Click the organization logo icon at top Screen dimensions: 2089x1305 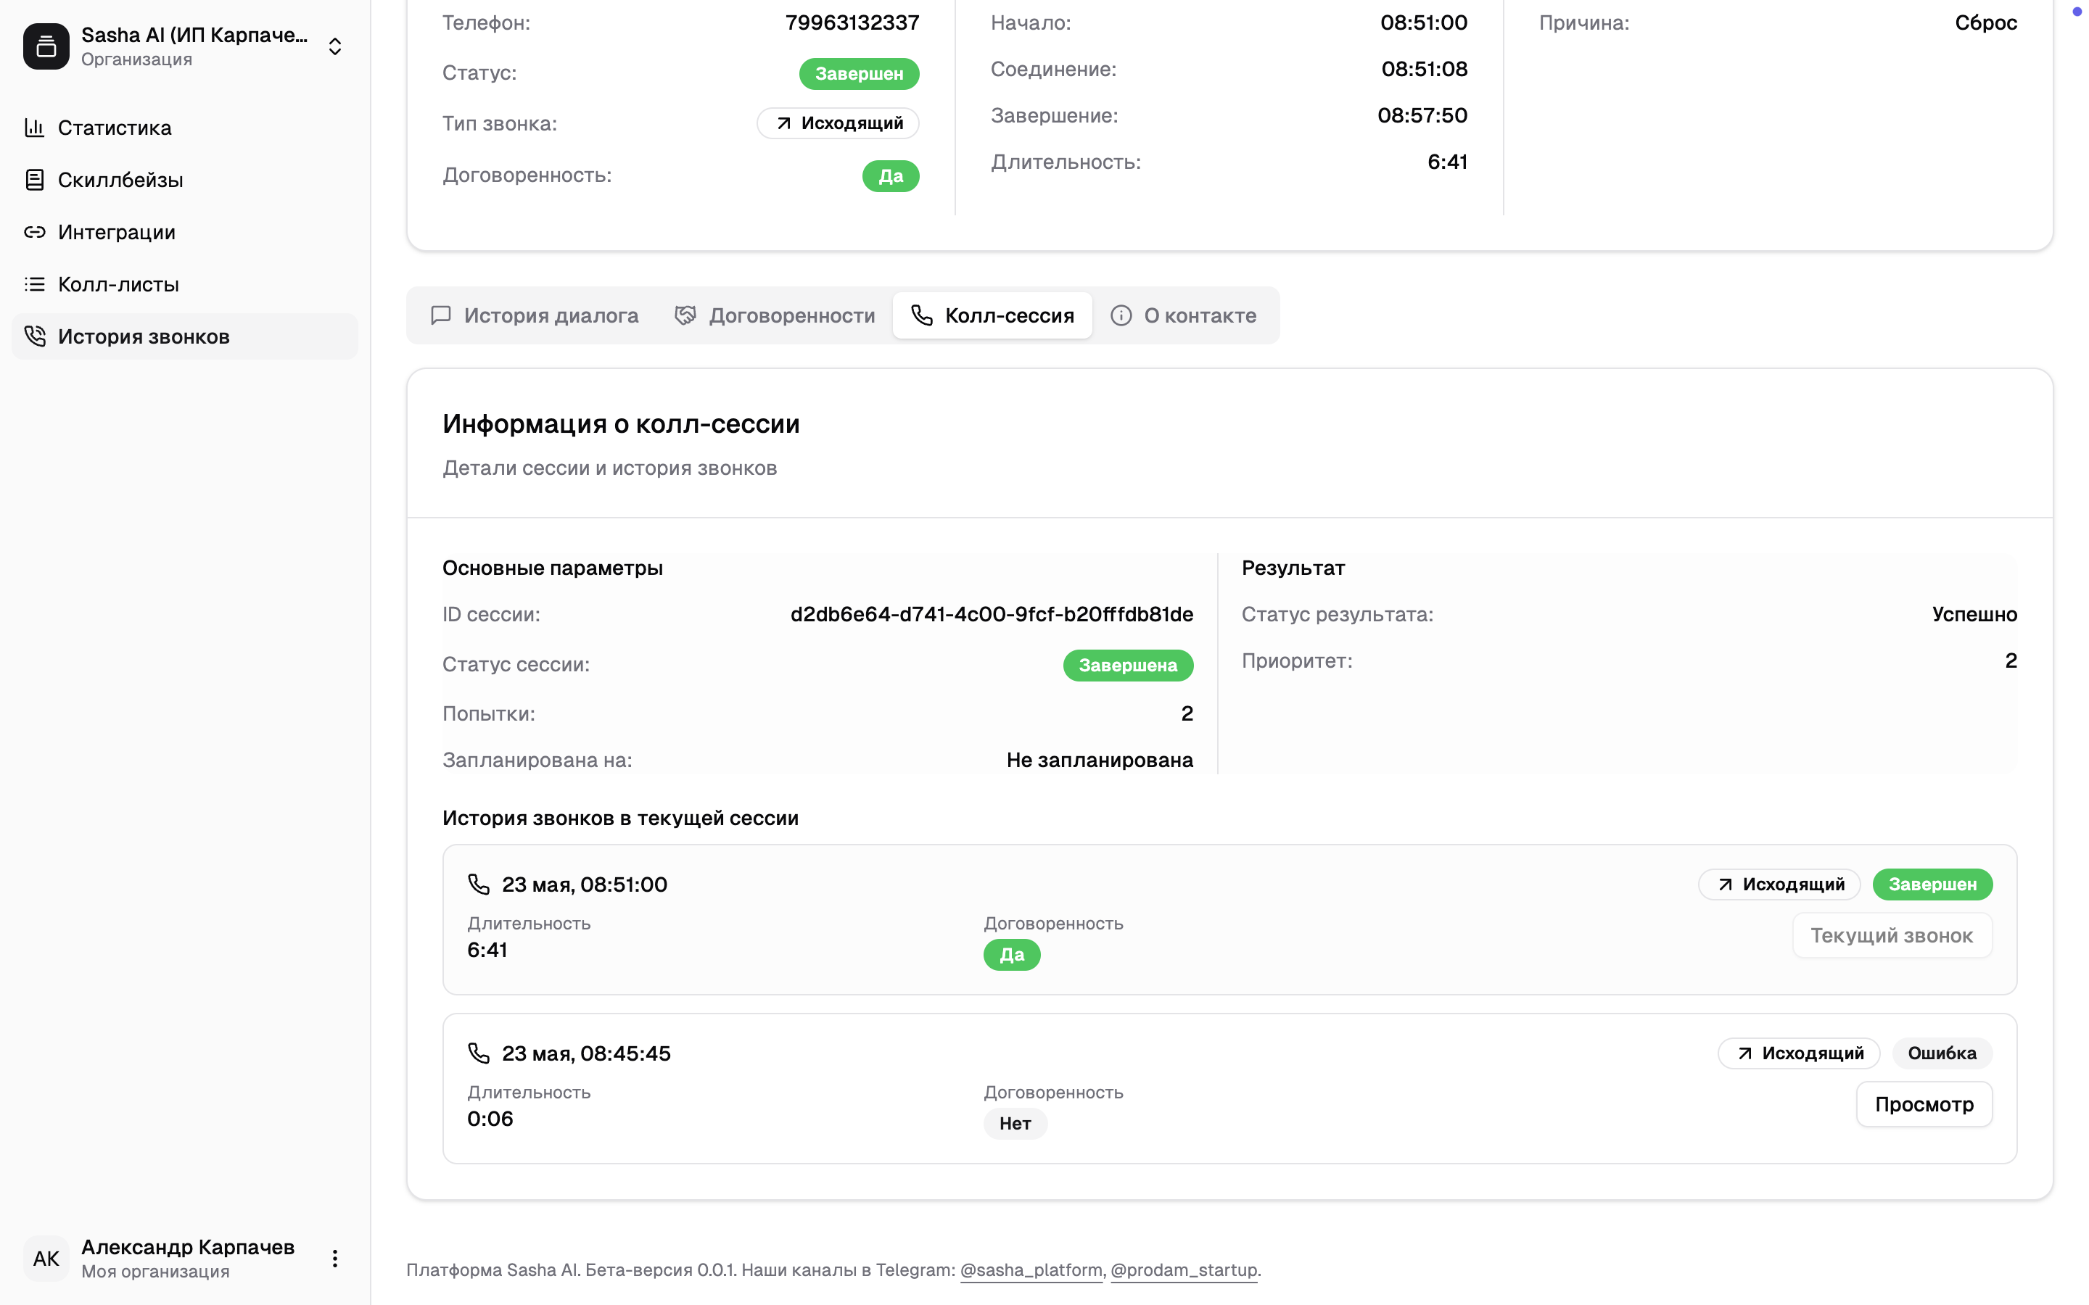[x=46, y=46]
